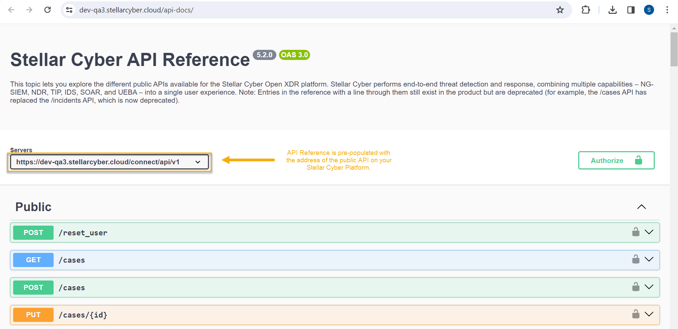Collapse the Public section
Image resolution: width=678 pixels, height=329 pixels.
pyautogui.click(x=641, y=207)
